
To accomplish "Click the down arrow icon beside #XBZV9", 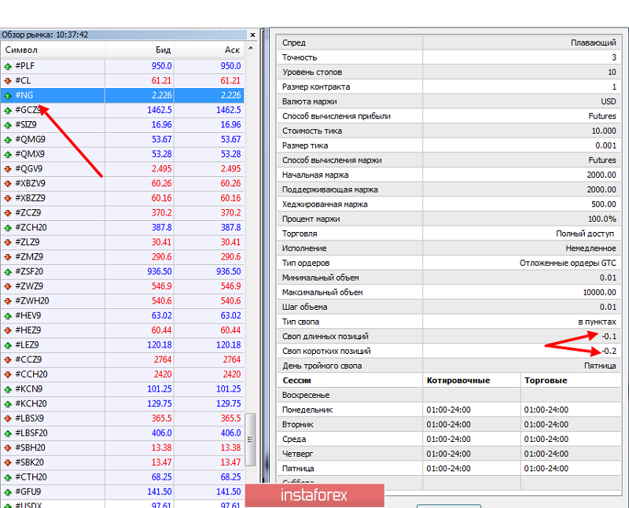I will click(x=8, y=184).
